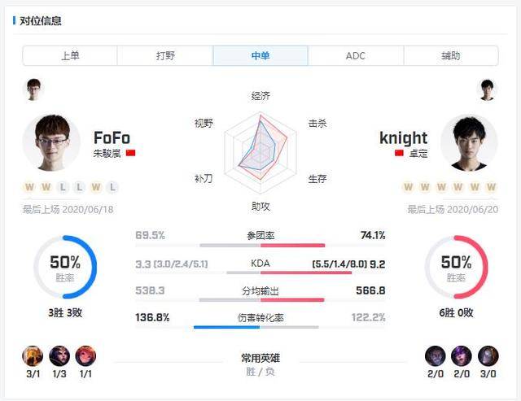The height and width of the screenshot is (401, 521).
Task: Click FoFo's 50% win rate ring
Action: coord(64,267)
